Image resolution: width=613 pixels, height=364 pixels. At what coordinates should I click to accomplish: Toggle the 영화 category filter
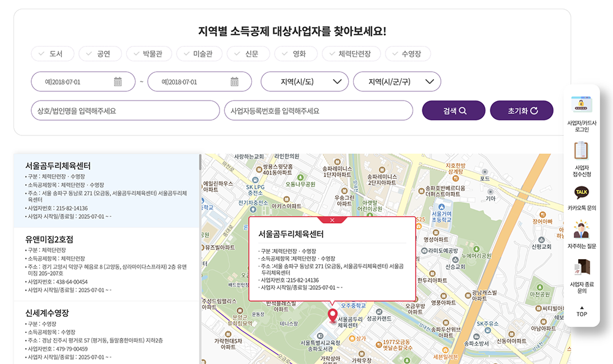point(296,54)
